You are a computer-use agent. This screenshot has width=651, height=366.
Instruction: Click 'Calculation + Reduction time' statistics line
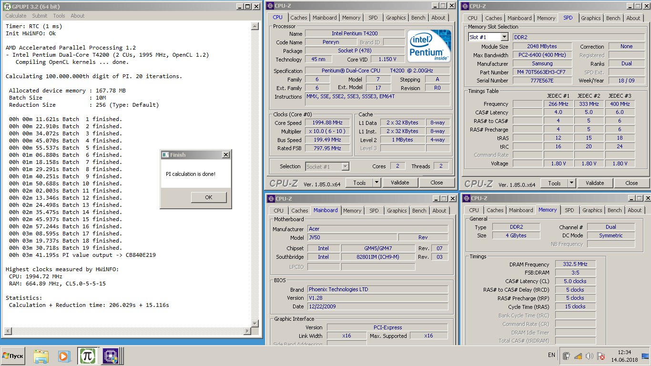click(x=89, y=305)
